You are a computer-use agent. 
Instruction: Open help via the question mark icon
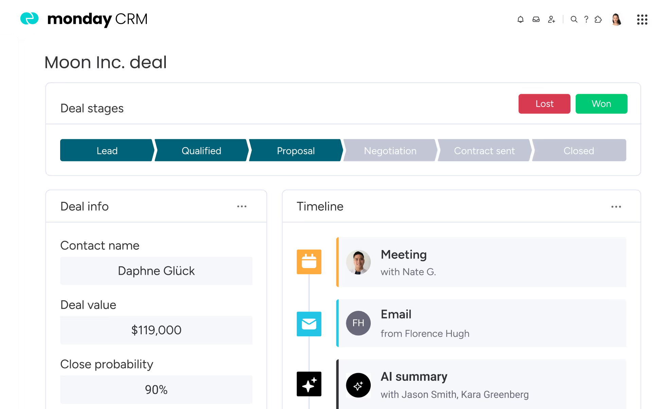coord(586,19)
